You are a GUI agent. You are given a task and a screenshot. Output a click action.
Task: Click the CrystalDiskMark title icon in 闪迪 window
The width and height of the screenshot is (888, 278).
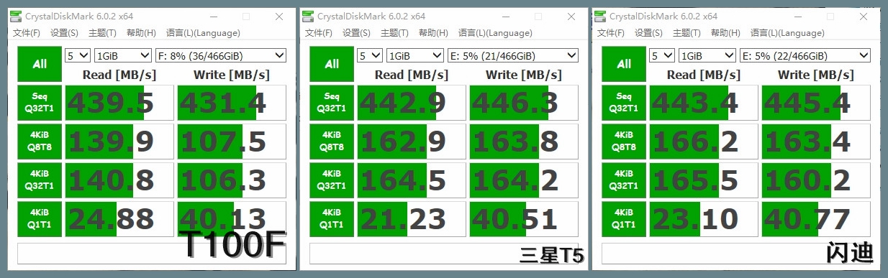(x=600, y=16)
